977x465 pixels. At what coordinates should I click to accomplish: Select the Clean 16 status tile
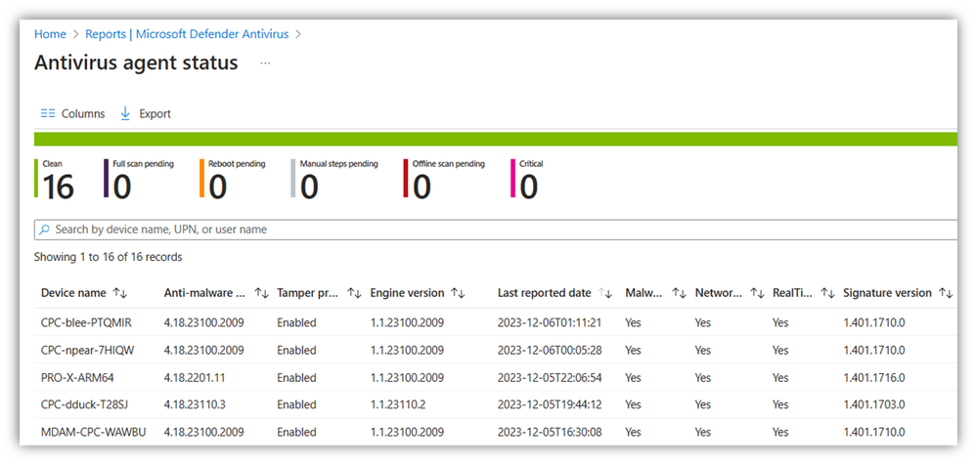[x=55, y=180]
